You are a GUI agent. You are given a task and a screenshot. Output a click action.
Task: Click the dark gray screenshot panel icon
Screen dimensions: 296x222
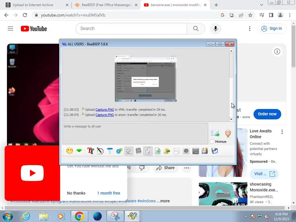[x=196, y=151]
